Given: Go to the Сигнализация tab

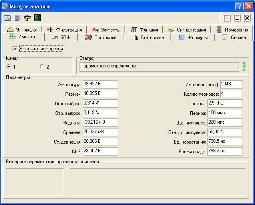Looking at the screenshot, I should (x=187, y=30).
